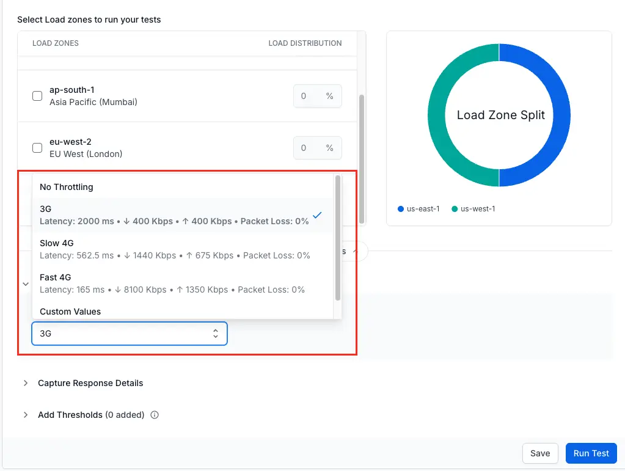Click the checkmark icon beside the 3G option
Viewport: 625px width, 471px height.
click(x=317, y=215)
